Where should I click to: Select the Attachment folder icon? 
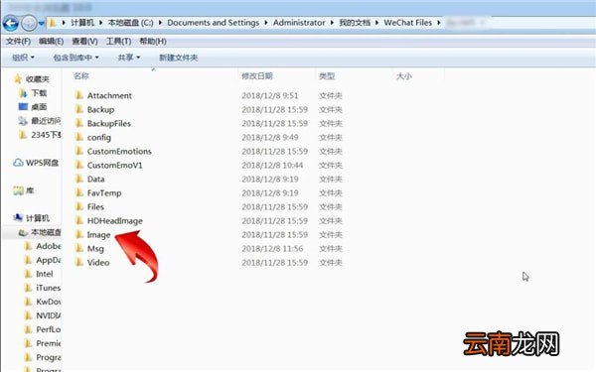click(79, 95)
